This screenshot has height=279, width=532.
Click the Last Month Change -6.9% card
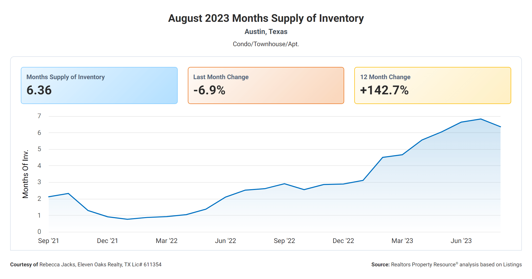(265, 85)
